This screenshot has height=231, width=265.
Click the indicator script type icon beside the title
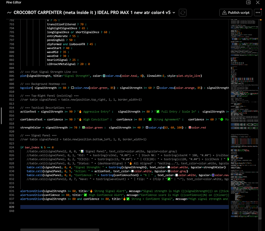pyautogui.click(x=9, y=12)
